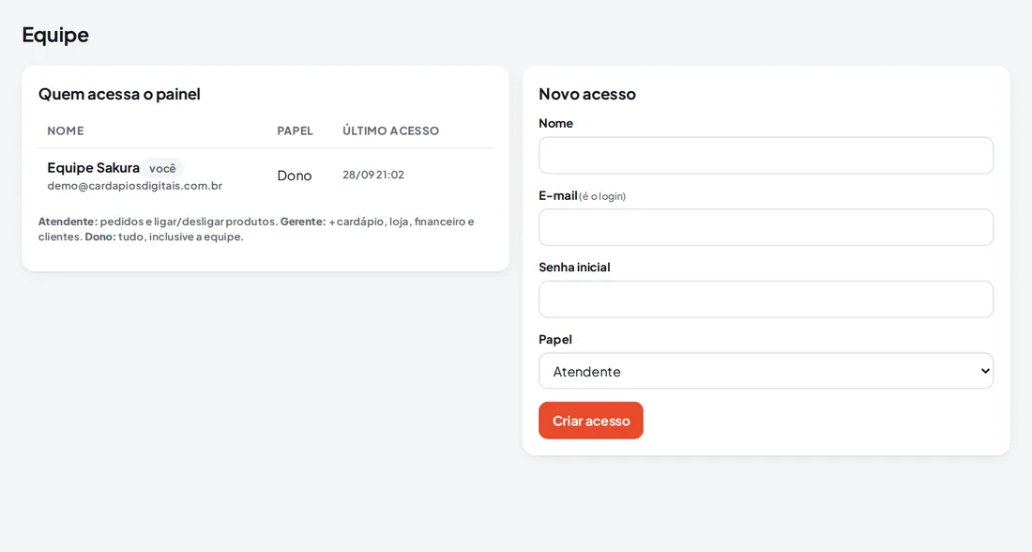Screen dimensions: 1032x552
Task: Click the '(é o login)' hint text
Action: pos(602,196)
